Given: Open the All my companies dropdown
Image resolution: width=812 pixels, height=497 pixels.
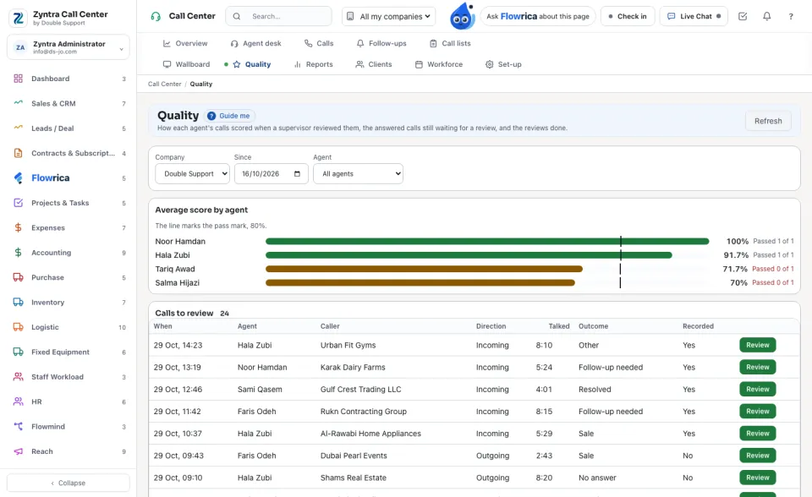Looking at the screenshot, I should click(x=388, y=17).
